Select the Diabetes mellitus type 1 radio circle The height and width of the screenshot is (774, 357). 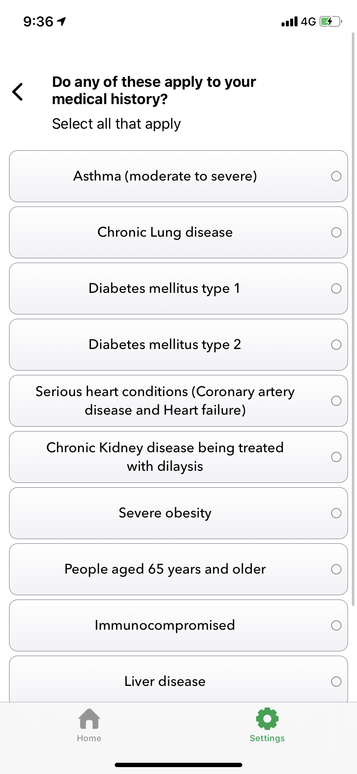[336, 289]
